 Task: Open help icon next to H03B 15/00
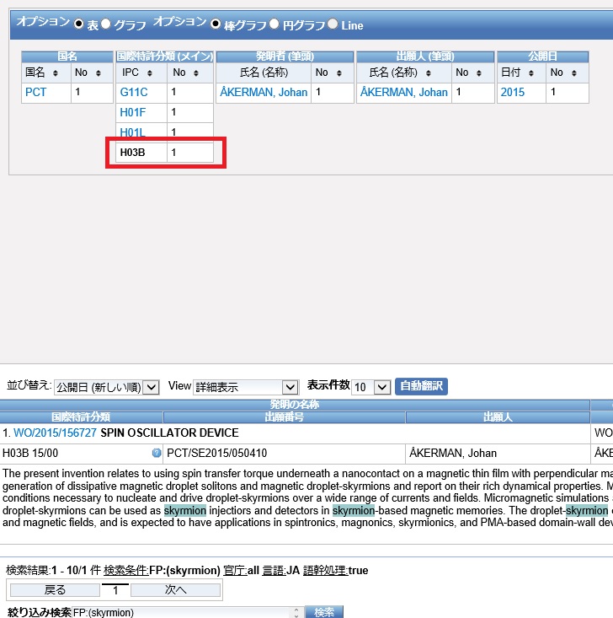(x=157, y=453)
